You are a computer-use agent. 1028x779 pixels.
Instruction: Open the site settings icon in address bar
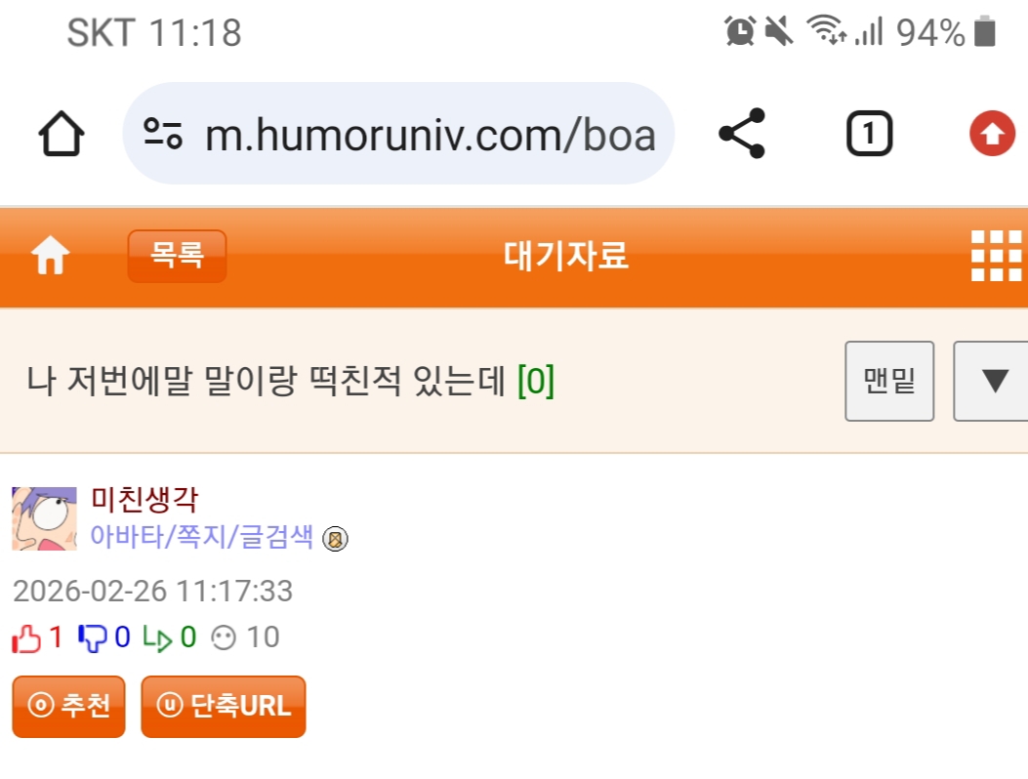[163, 134]
